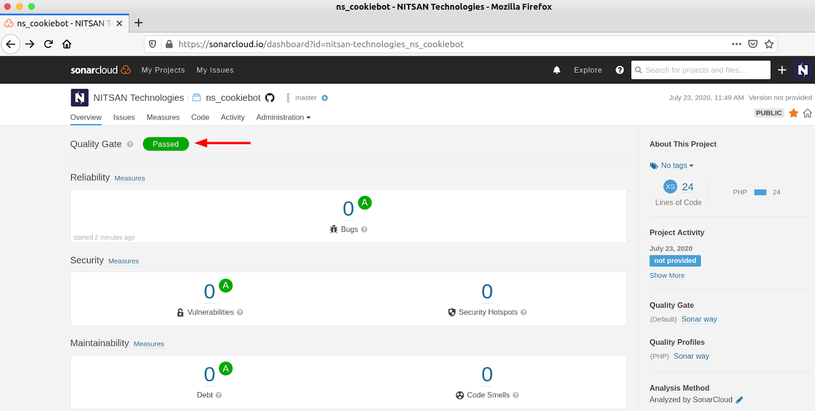Viewport: 815px width, 411px height.
Task: Edit analysis method with pencil icon
Action: pyautogui.click(x=740, y=400)
